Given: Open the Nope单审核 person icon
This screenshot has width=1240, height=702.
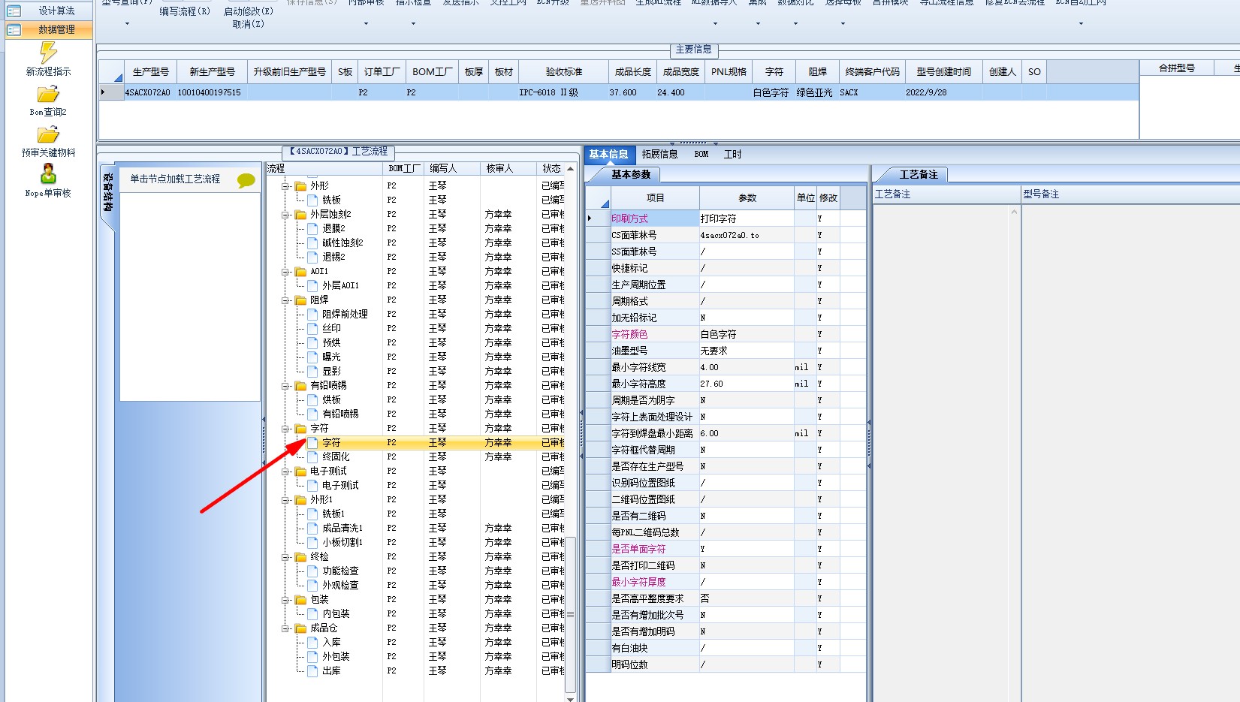Looking at the screenshot, I should (48, 174).
